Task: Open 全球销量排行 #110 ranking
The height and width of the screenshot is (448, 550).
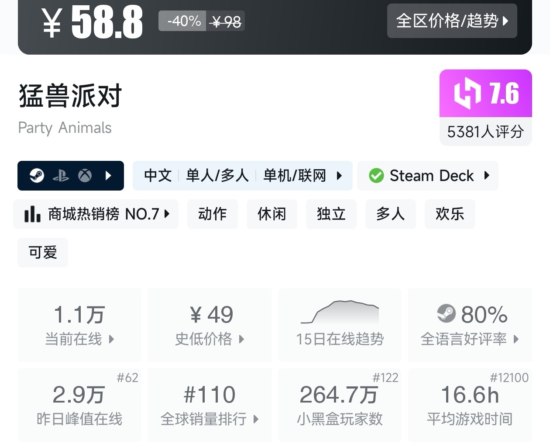Action: [x=210, y=405]
